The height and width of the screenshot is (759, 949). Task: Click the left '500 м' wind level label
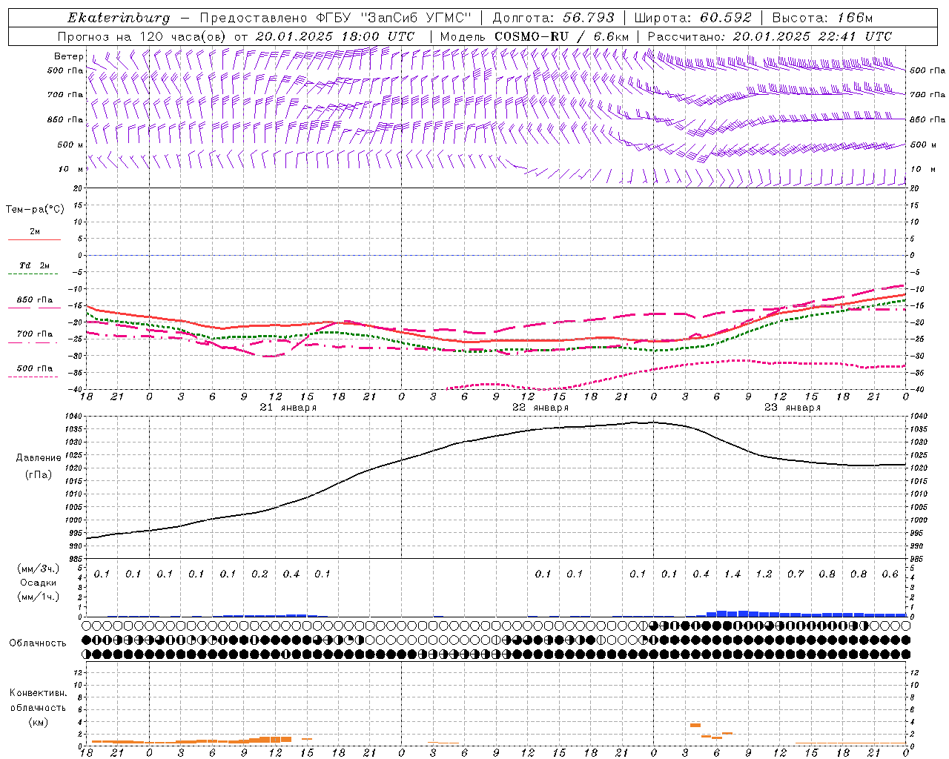[70, 145]
